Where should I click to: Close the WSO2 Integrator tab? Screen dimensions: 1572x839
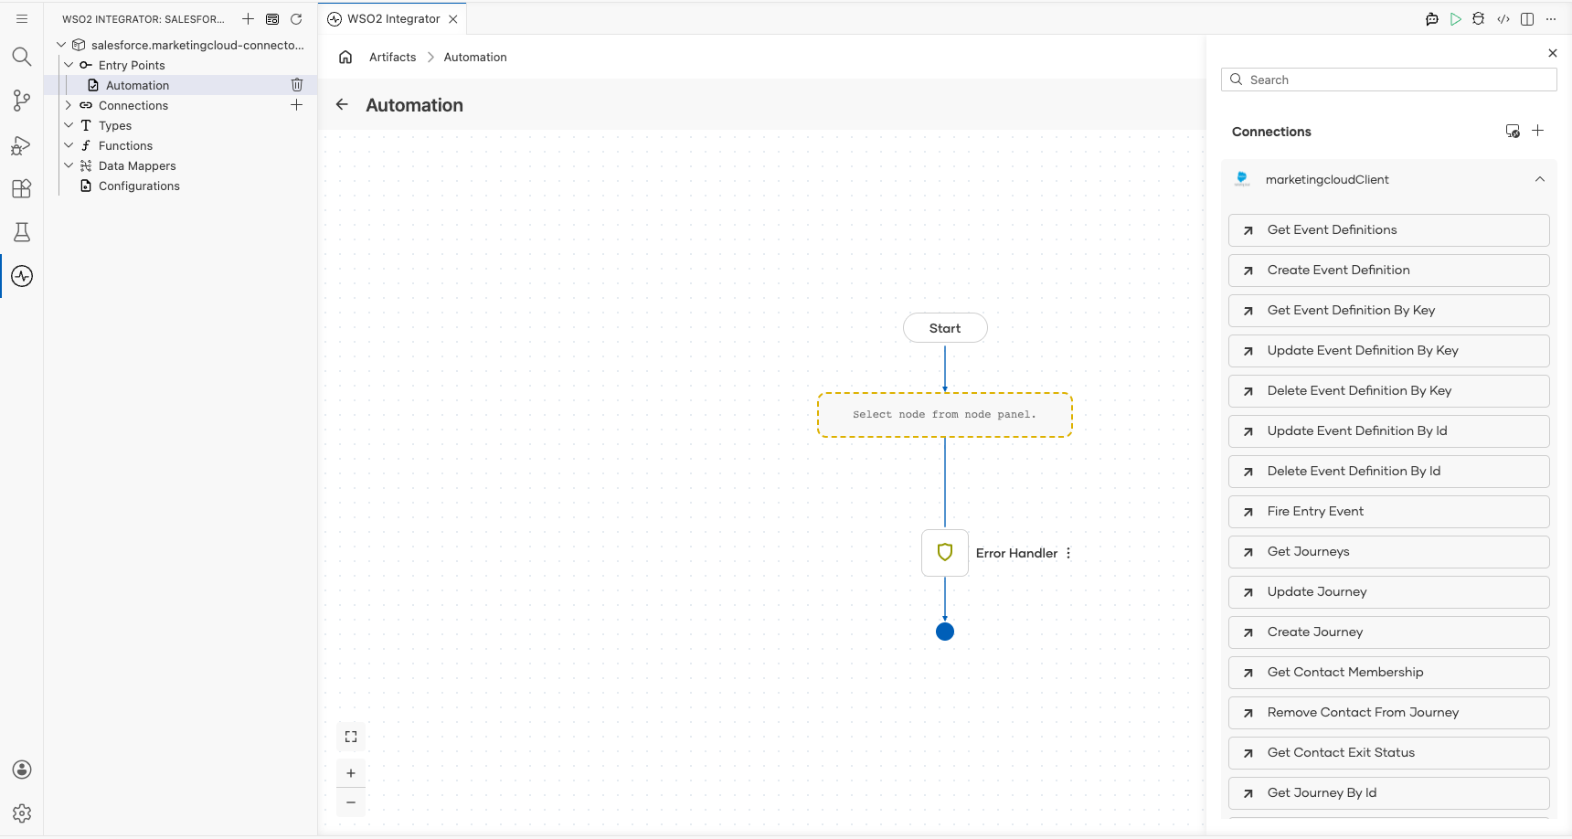click(453, 18)
